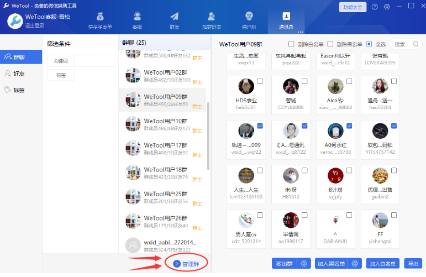426x277 pixels.
Task: Click the 标签 filter box
Action: (61, 75)
